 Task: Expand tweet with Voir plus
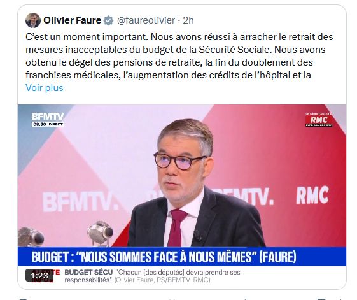(45, 88)
